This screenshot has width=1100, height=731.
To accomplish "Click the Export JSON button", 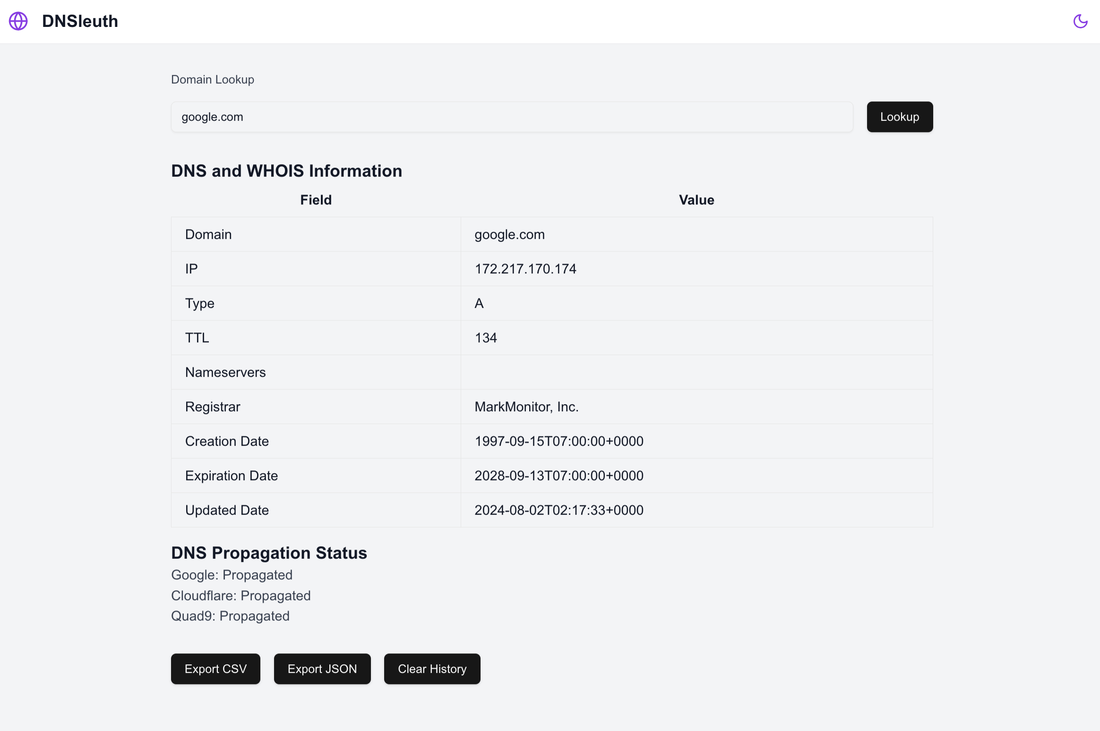I will pos(322,669).
